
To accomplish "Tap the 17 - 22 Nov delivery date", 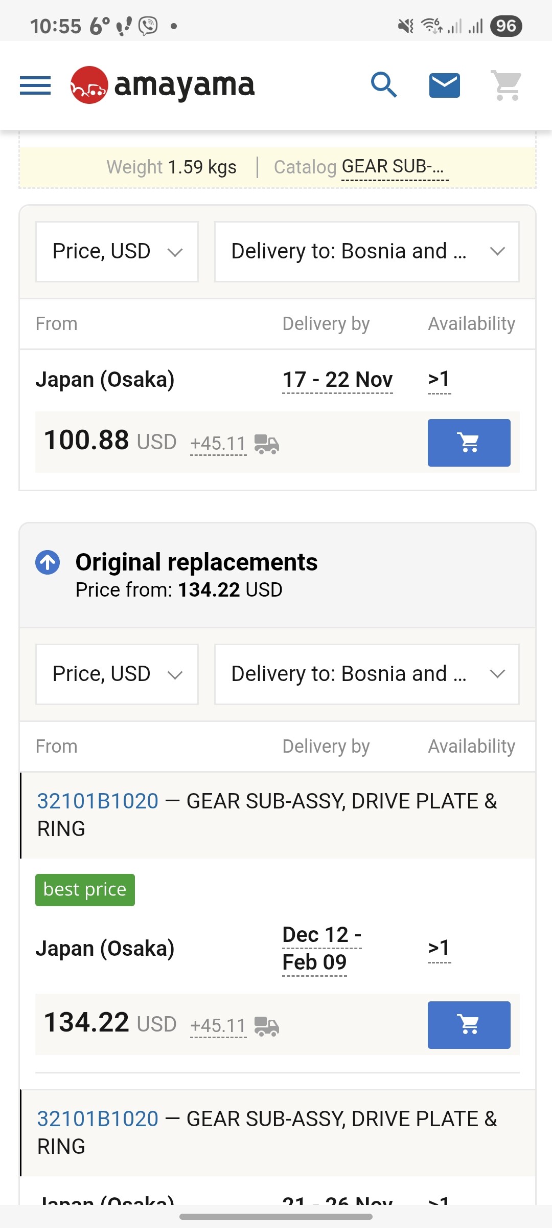I will (337, 380).
